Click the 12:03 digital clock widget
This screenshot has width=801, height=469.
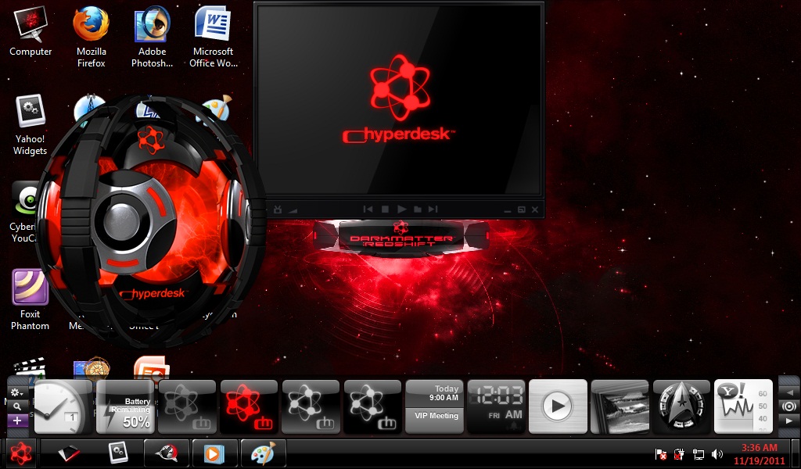(x=497, y=406)
